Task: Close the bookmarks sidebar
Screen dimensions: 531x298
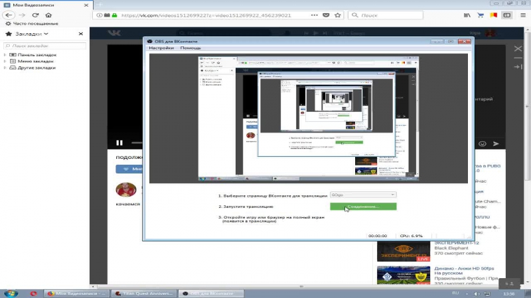Action: click(x=80, y=34)
